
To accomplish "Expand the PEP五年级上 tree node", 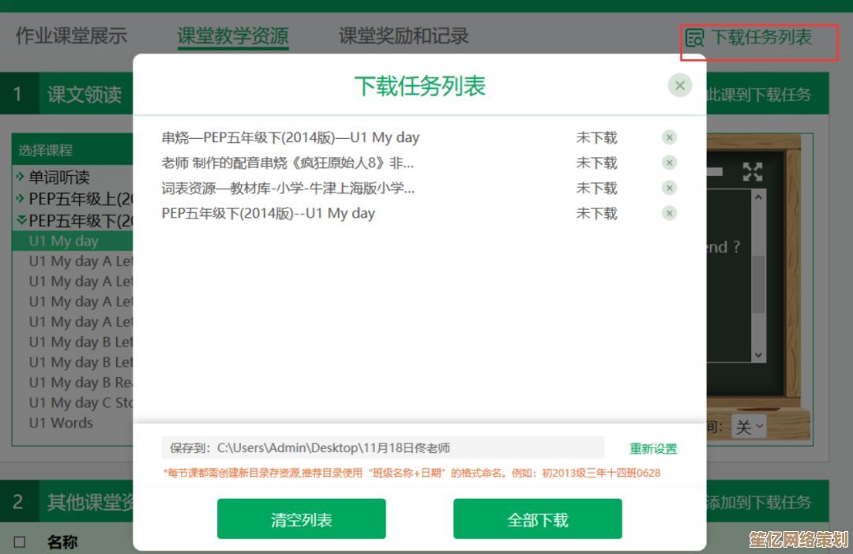I will [x=20, y=198].
